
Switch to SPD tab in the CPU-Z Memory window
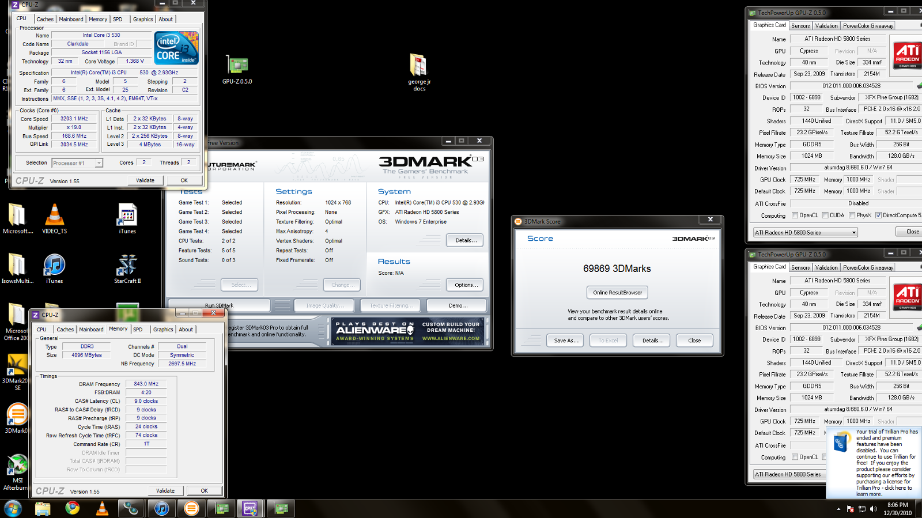[138, 330]
